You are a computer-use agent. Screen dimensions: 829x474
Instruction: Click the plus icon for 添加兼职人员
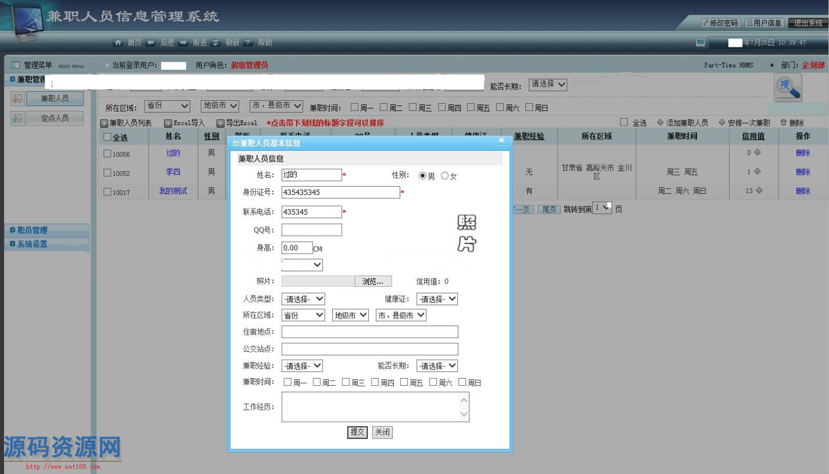point(660,123)
